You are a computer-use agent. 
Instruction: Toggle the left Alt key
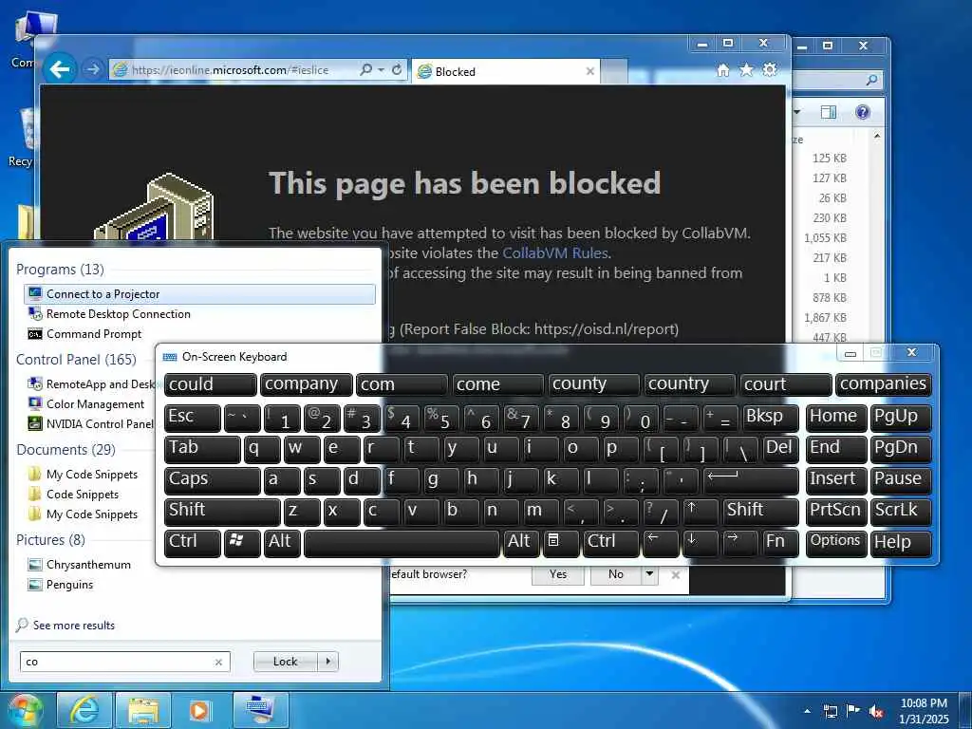(282, 542)
